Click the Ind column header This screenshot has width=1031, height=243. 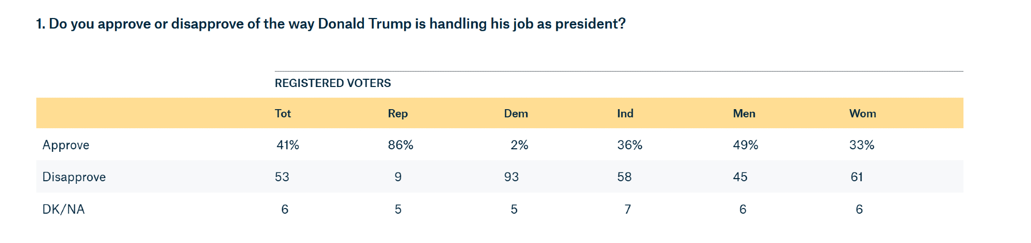[625, 113]
